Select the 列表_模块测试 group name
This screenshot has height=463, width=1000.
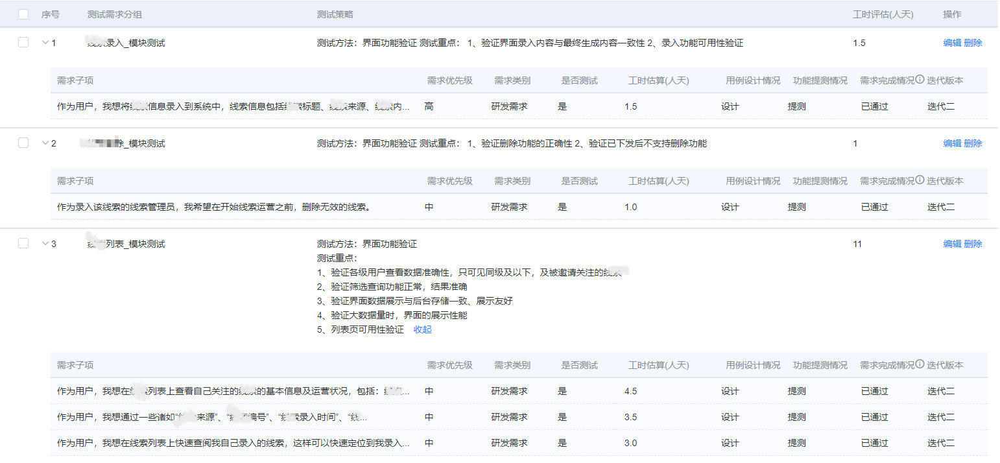pos(126,244)
